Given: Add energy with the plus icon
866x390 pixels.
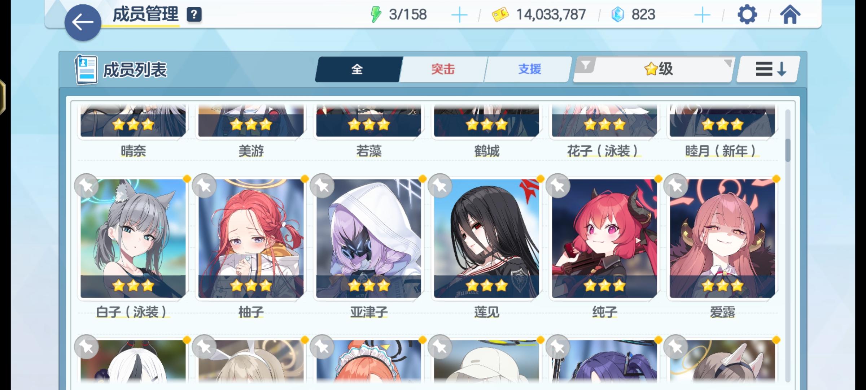Looking at the screenshot, I should [459, 15].
